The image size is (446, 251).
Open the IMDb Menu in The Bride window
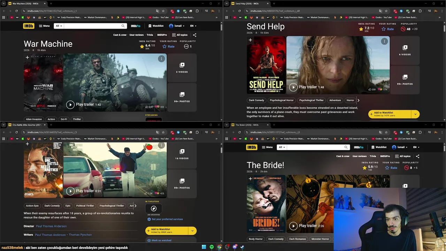click(x=267, y=147)
